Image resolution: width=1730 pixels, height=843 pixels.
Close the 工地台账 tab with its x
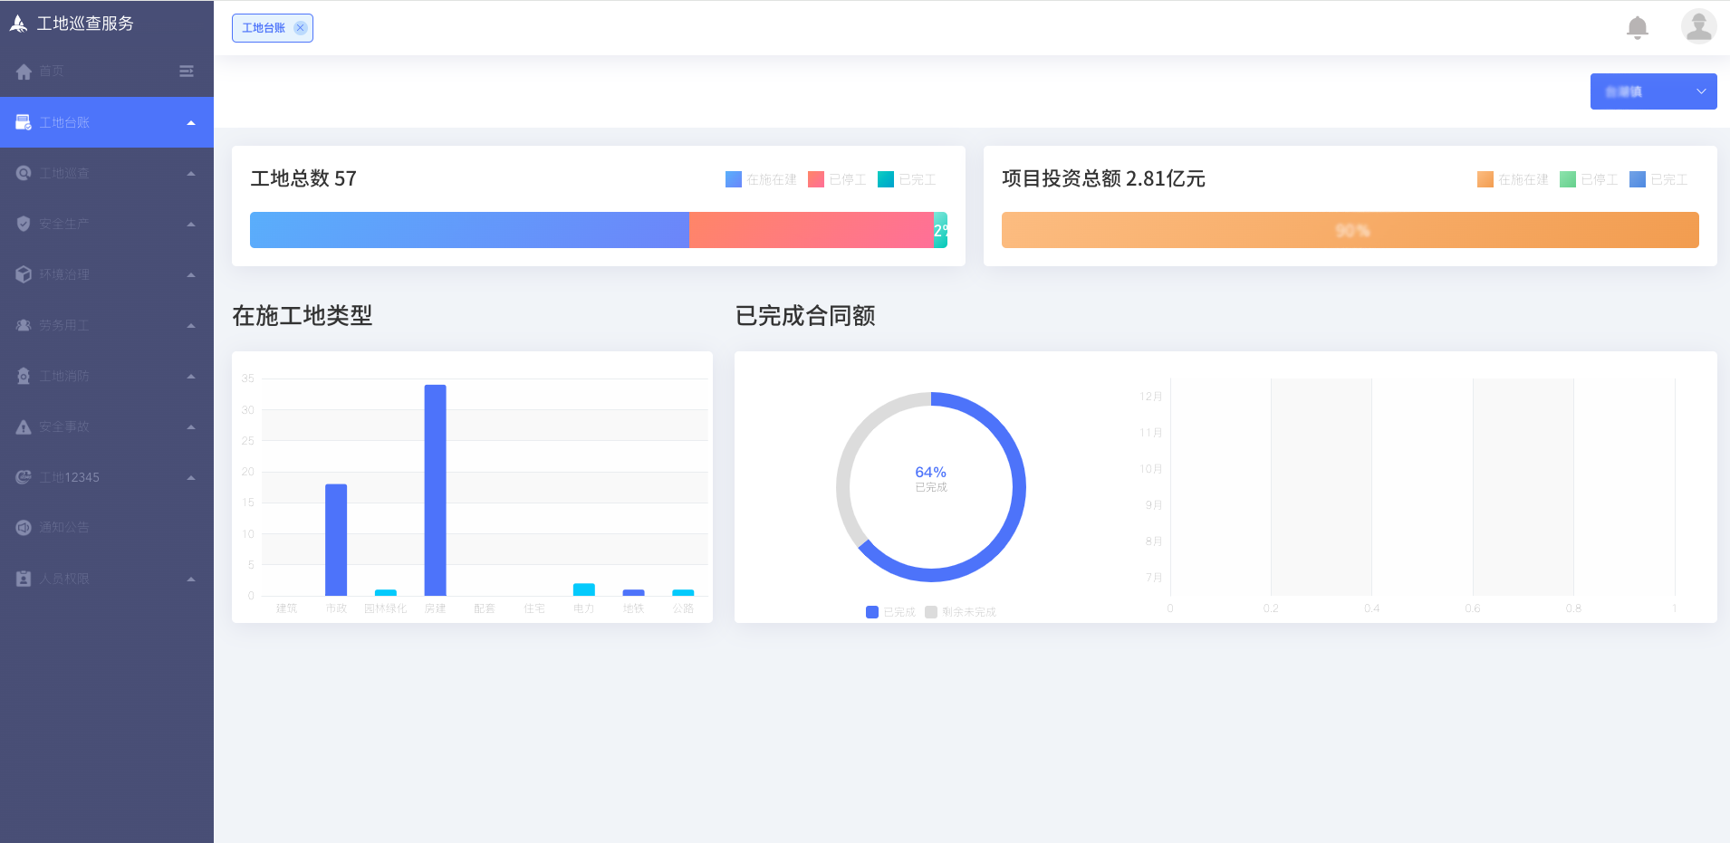coord(301,28)
